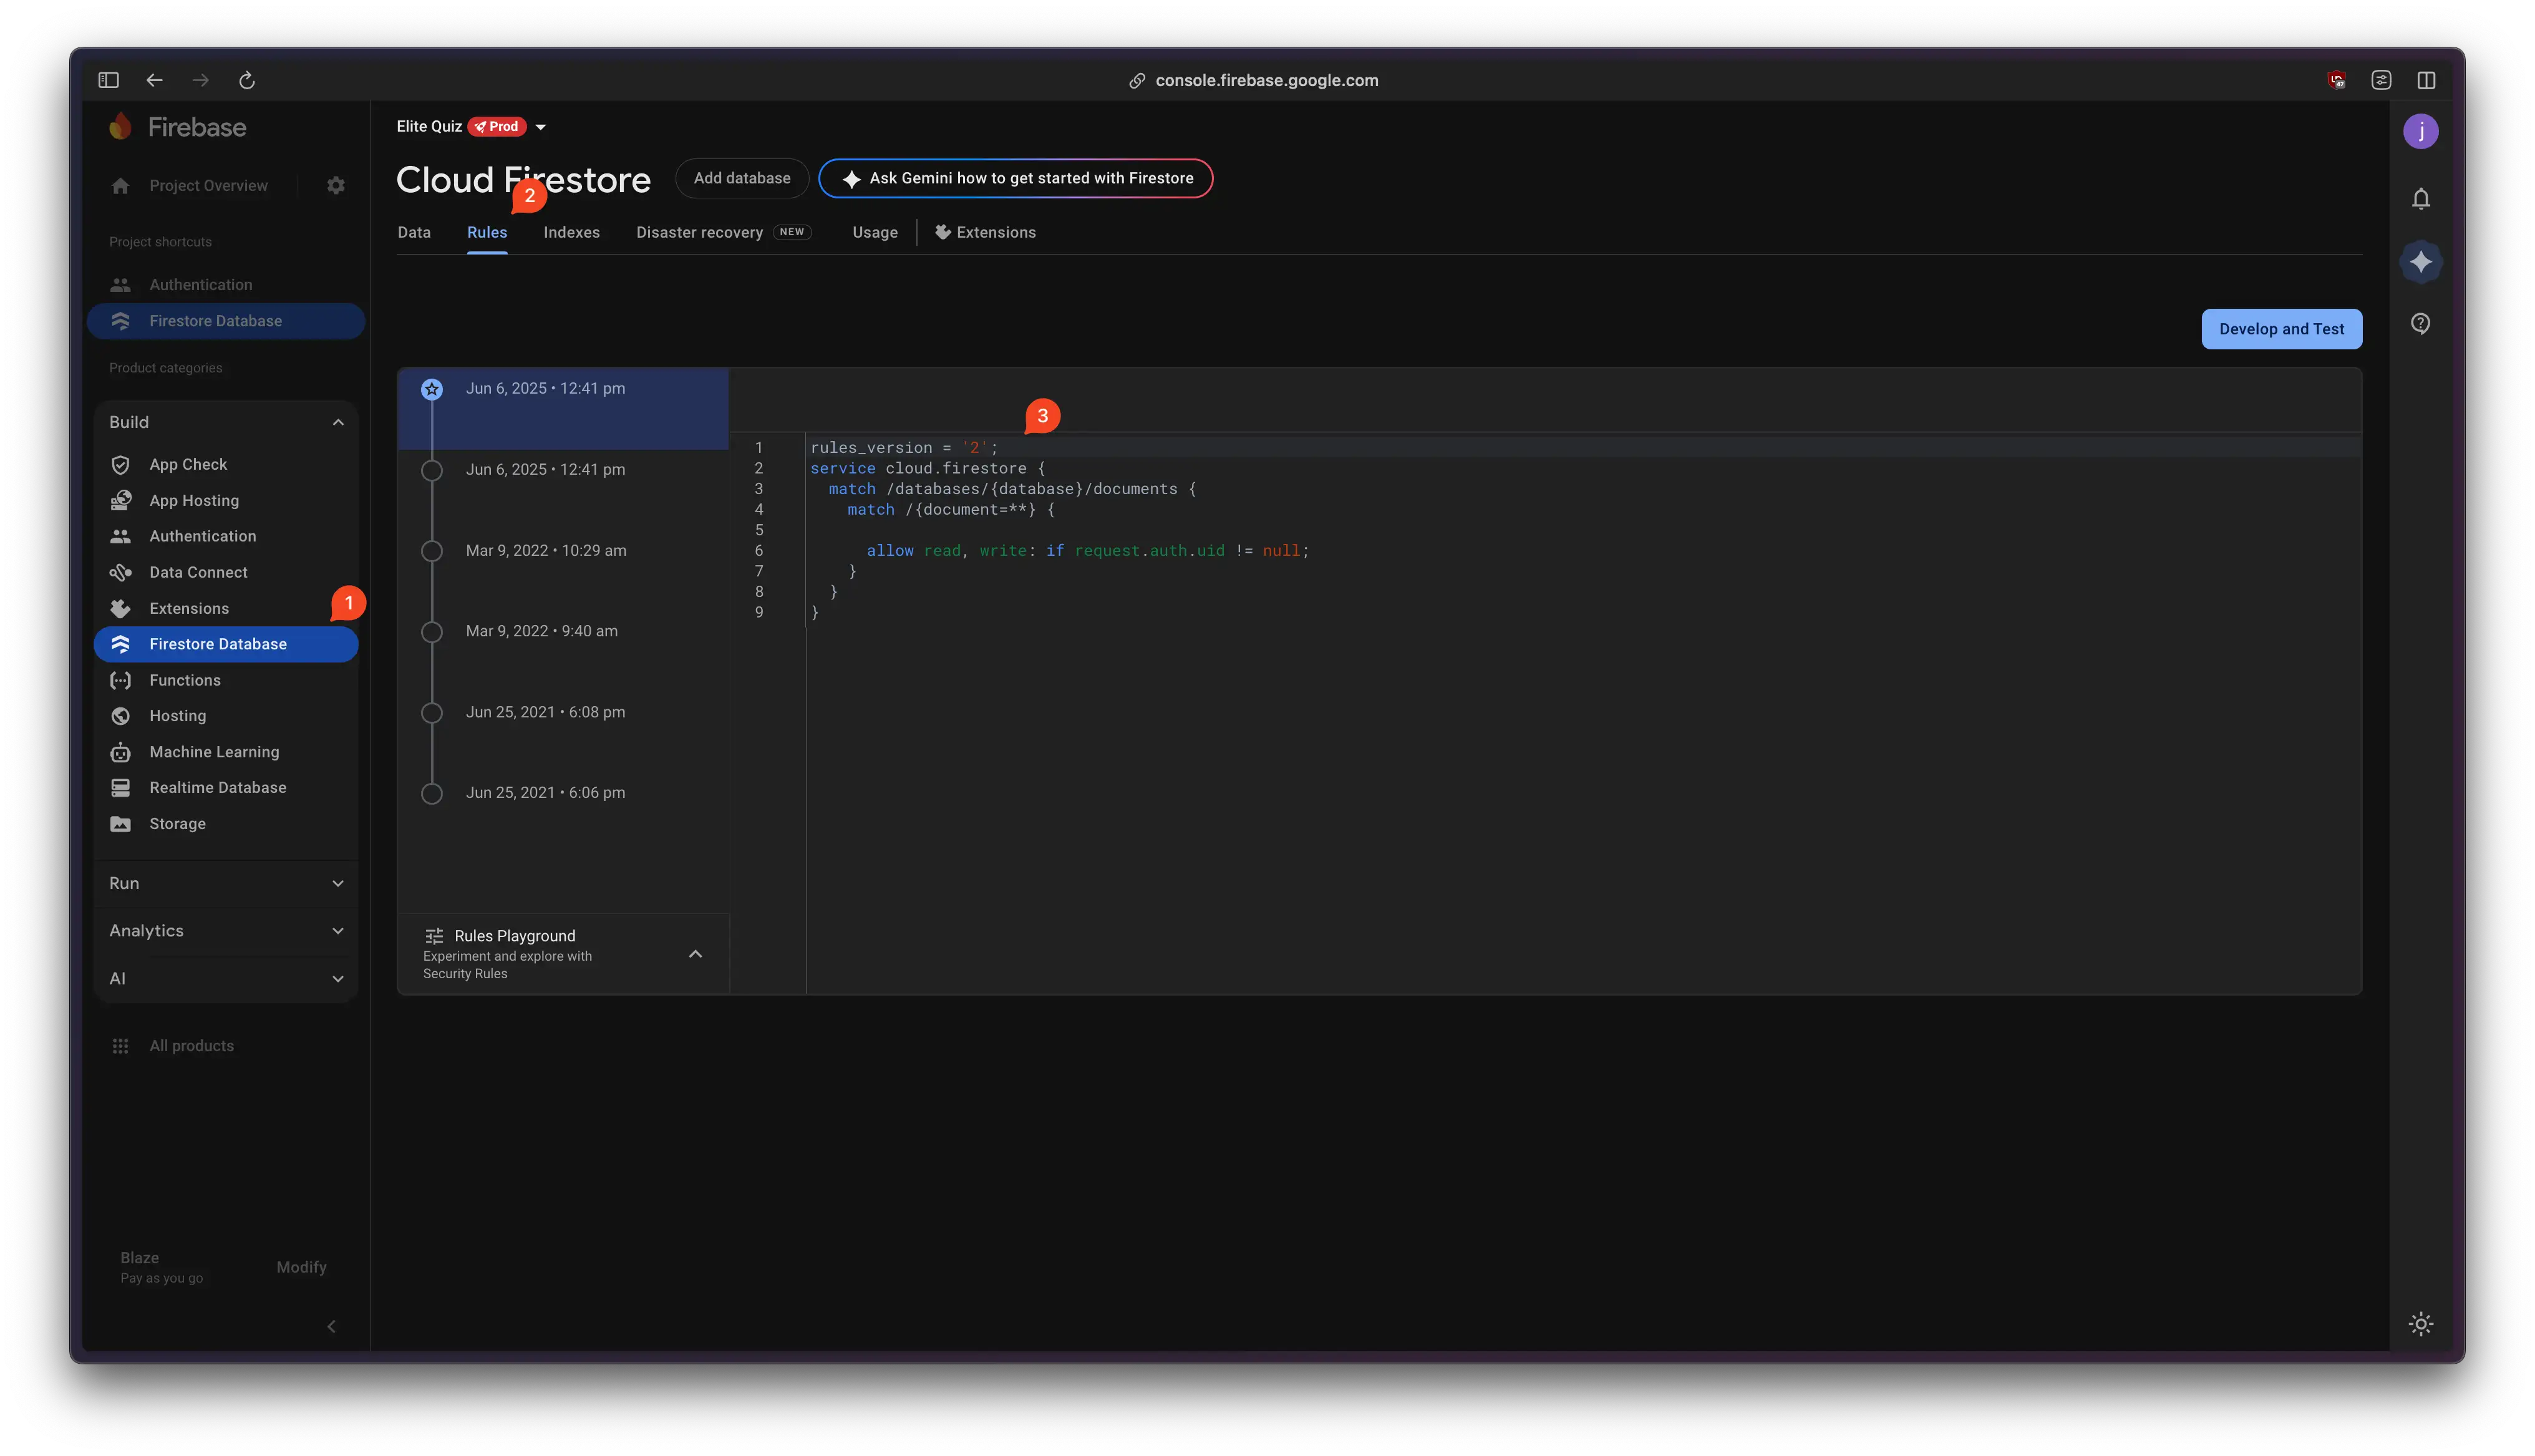Select starred Jun 6, 2025 12:41 pm version
Image resolution: width=2535 pixels, height=1456 pixels.
click(x=563, y=408)
